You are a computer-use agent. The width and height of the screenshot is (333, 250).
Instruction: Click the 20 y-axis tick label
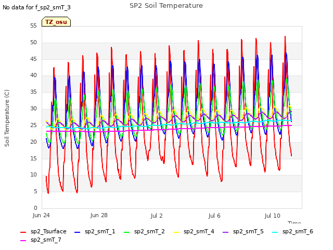[33, 142]
